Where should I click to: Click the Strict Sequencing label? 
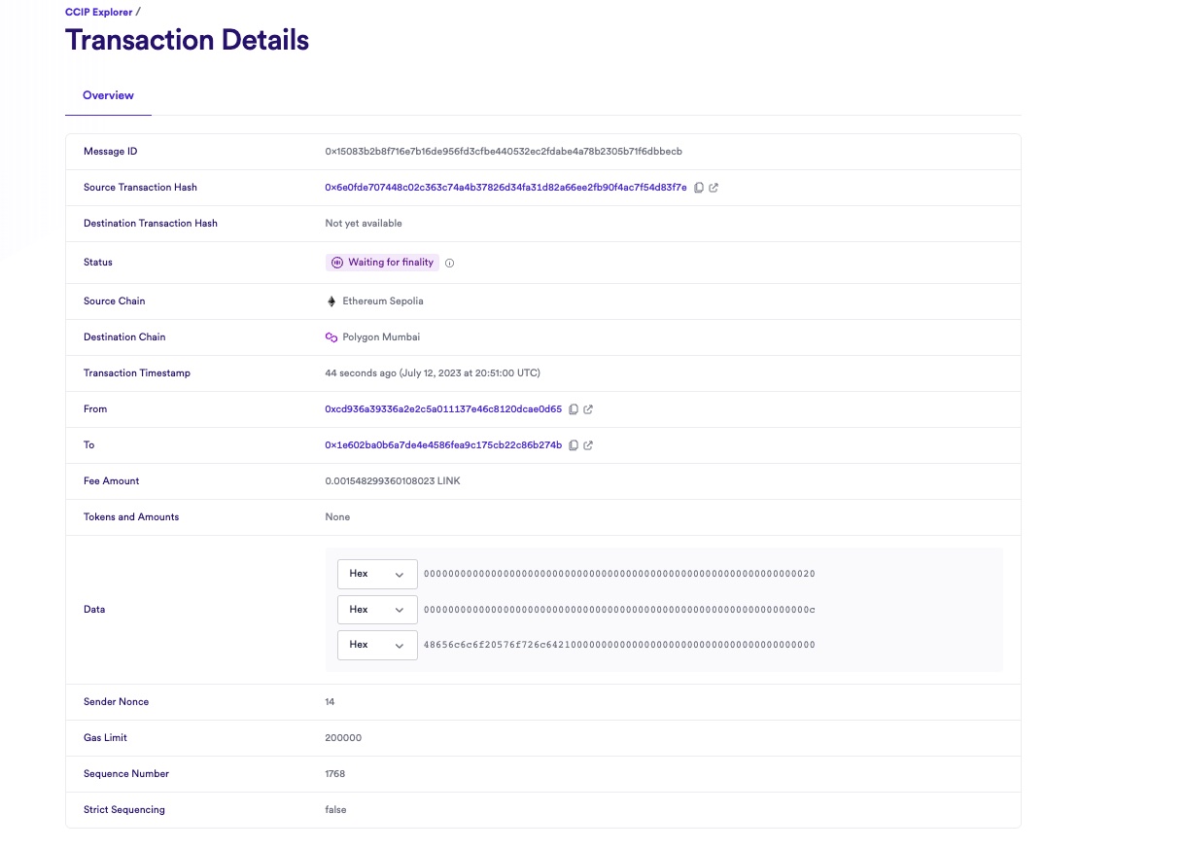coord(124,810)
